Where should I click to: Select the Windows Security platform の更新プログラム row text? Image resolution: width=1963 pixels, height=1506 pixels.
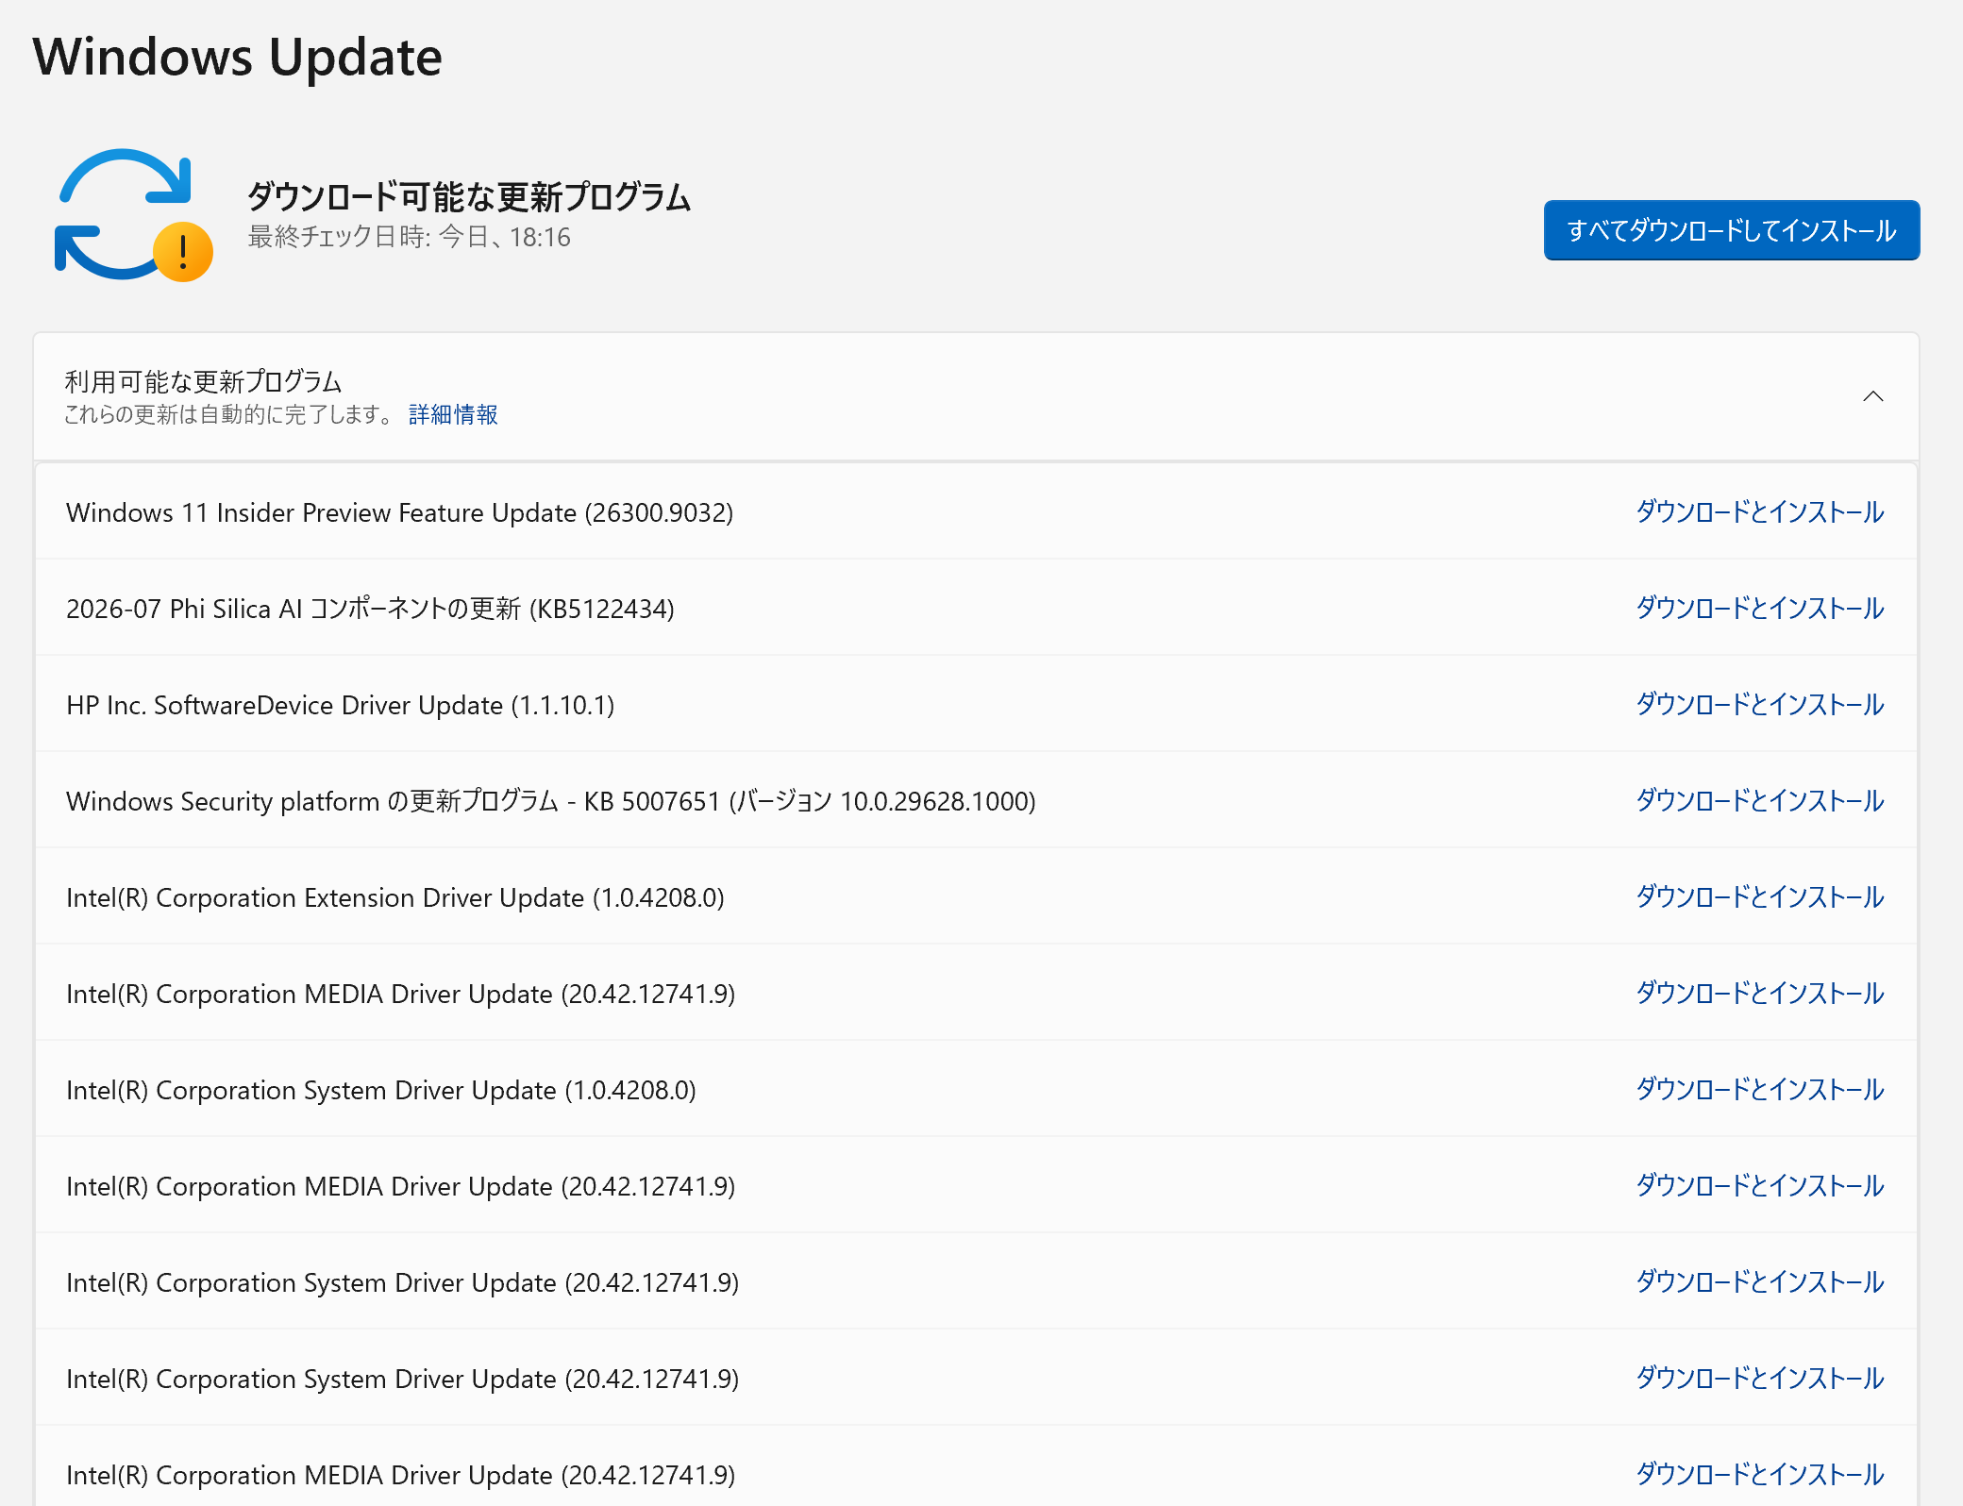pos(550,801)
